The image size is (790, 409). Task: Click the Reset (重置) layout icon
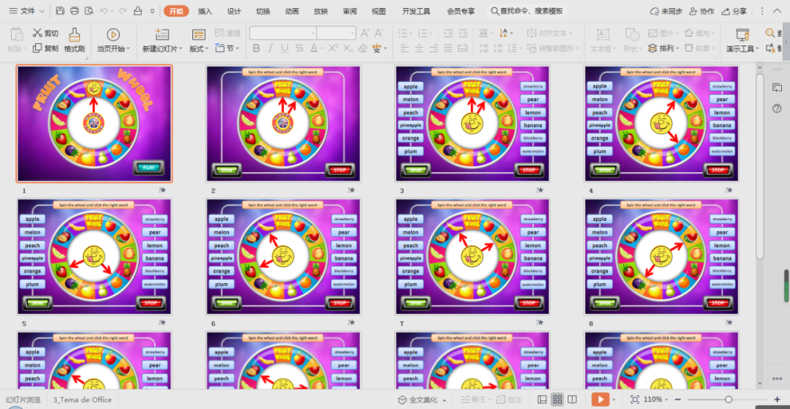227,33
